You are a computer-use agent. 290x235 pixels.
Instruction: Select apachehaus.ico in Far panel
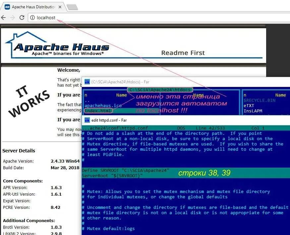point(103,106)
